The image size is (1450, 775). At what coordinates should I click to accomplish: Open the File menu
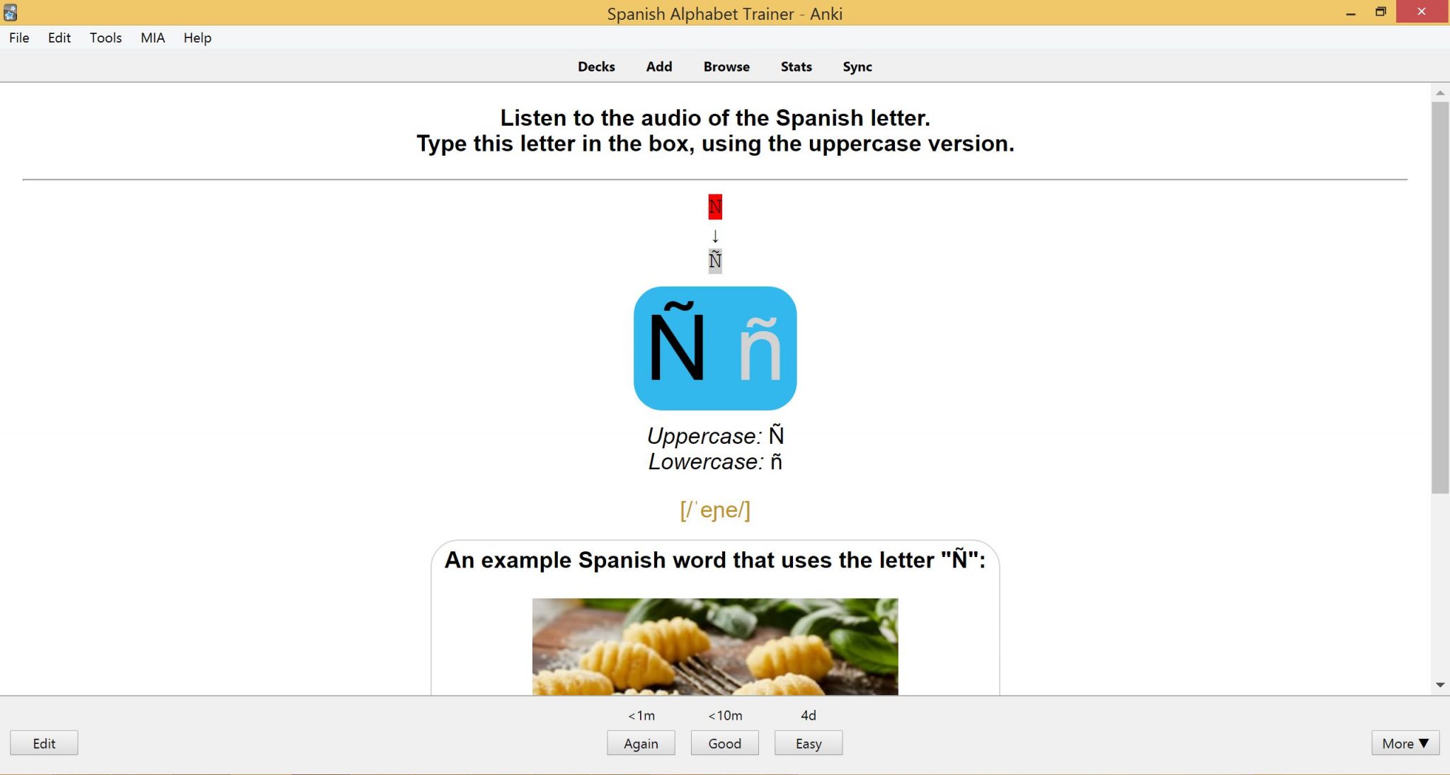point(17,38)
